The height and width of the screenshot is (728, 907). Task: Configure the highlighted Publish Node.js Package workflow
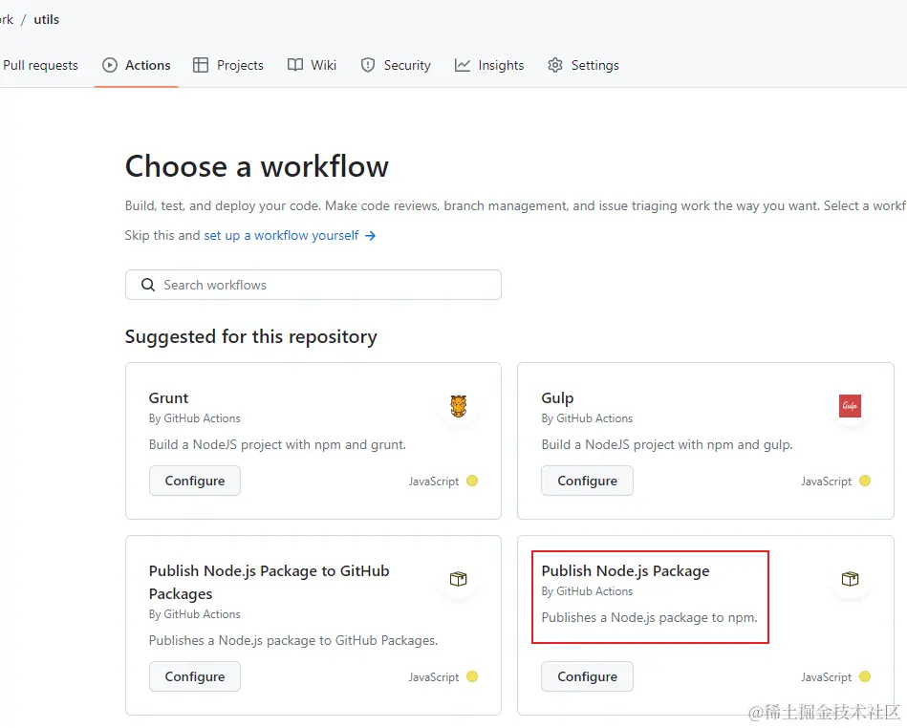click(x=587, y=676)
